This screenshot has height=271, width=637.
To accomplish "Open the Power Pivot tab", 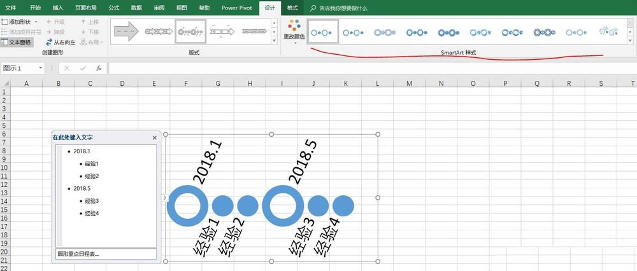I will tap(236, 8).
